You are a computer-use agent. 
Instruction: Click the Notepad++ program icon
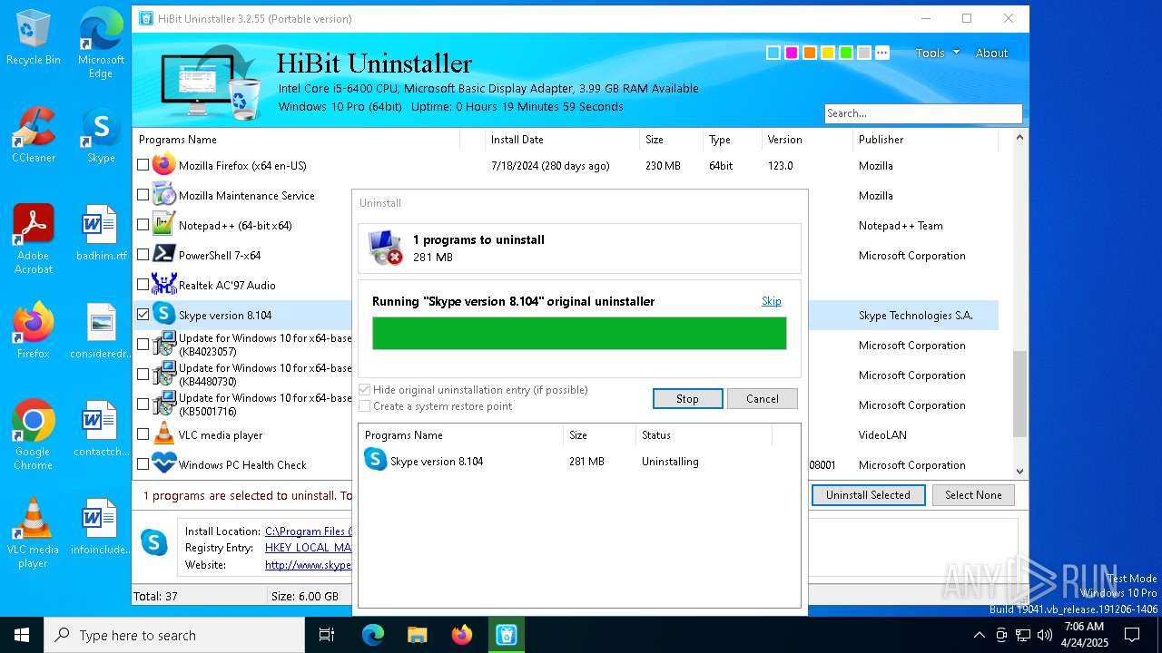coord(163,225)
